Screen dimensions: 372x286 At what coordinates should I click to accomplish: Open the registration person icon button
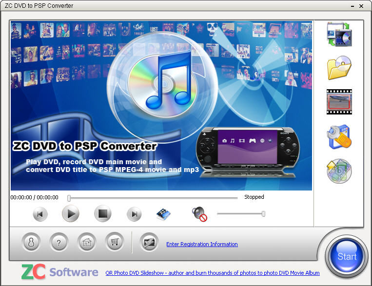(31, 242)
